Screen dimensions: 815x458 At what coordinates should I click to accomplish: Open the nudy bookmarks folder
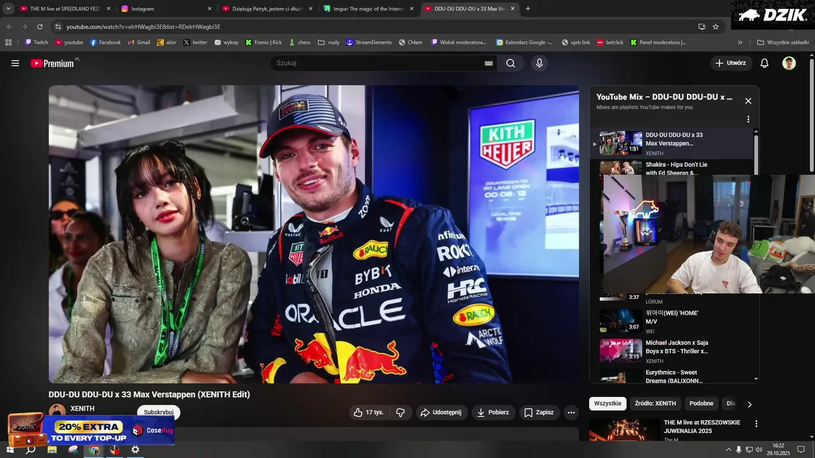point(329,43)
